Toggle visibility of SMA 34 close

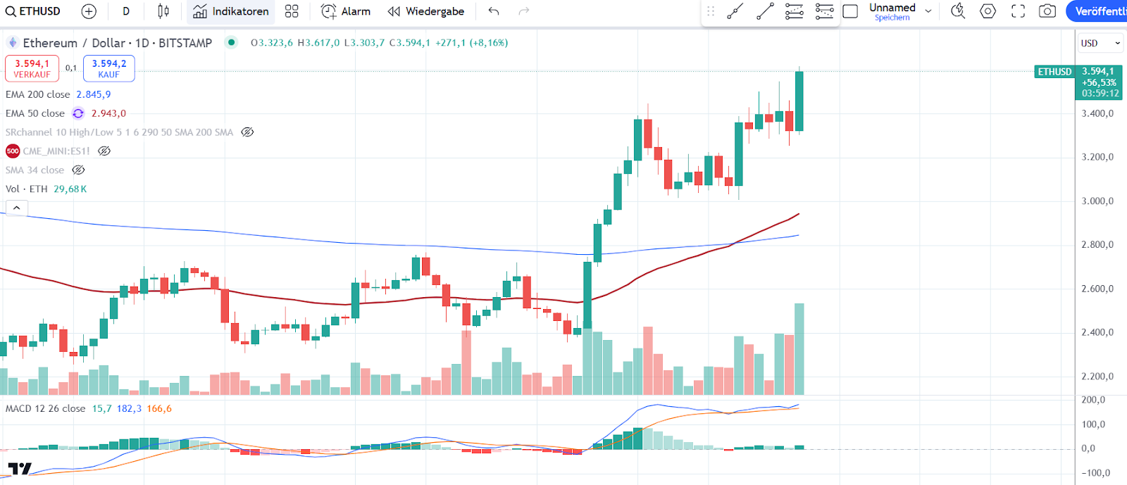pyautogui.click(x=78, y=170)
